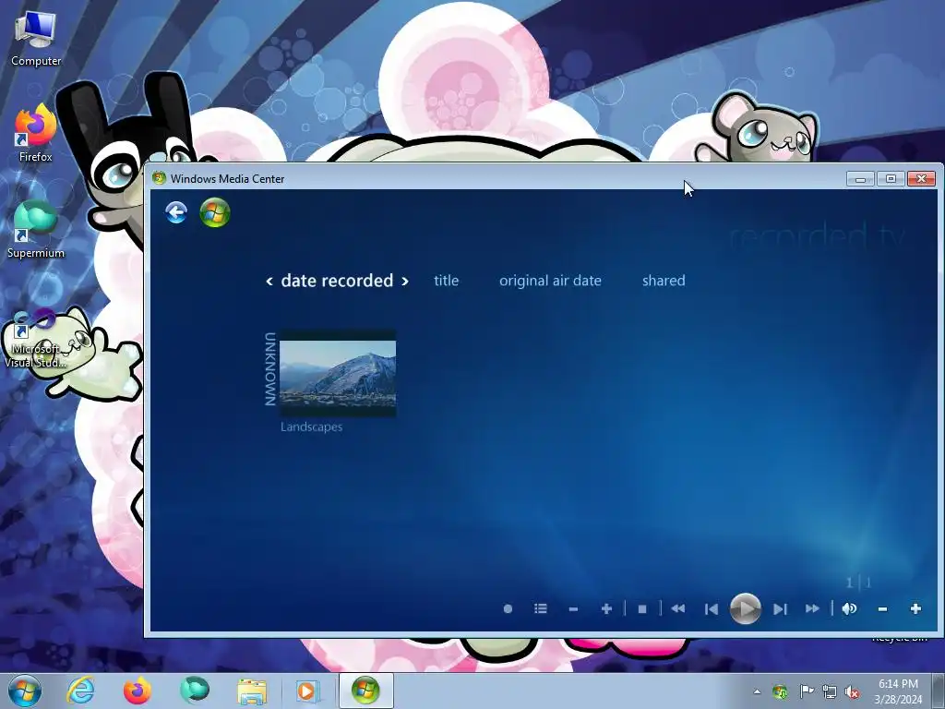Maximize the Windows Media Center window

coord(891,178)
